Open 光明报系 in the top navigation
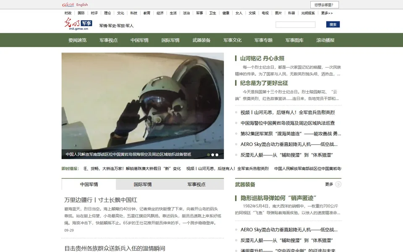 308,13
